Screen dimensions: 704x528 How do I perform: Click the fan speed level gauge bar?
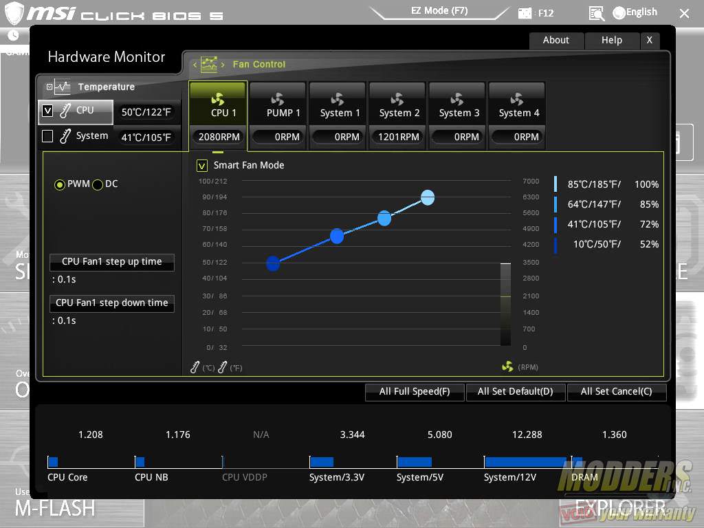coord(505,305)
